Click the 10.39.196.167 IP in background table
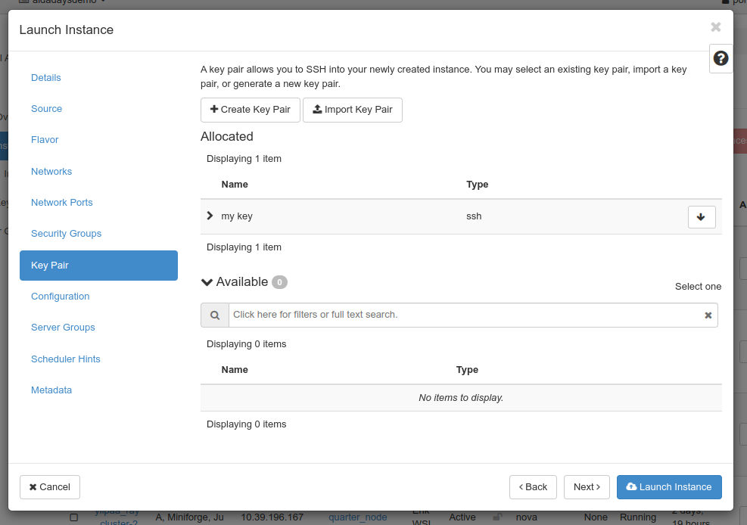The image size is (747, 525). point(272,517)
